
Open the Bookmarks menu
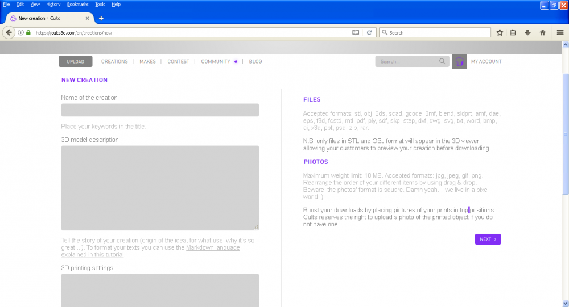pos(77,5)
